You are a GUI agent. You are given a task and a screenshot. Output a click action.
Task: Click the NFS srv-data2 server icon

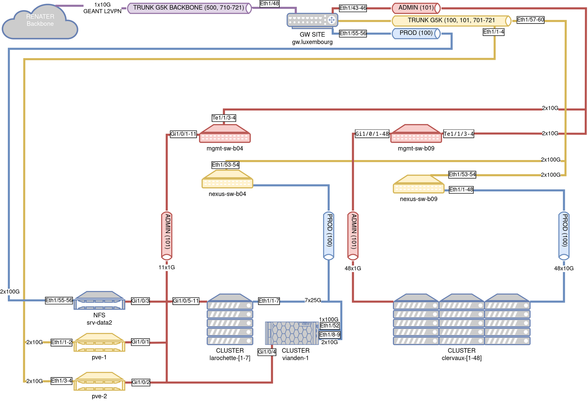point(99,300)
